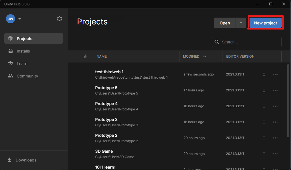Viewport: 291px width, 170px height.
Task: Open the dropdown arrow beside Open
Action: 241,23
